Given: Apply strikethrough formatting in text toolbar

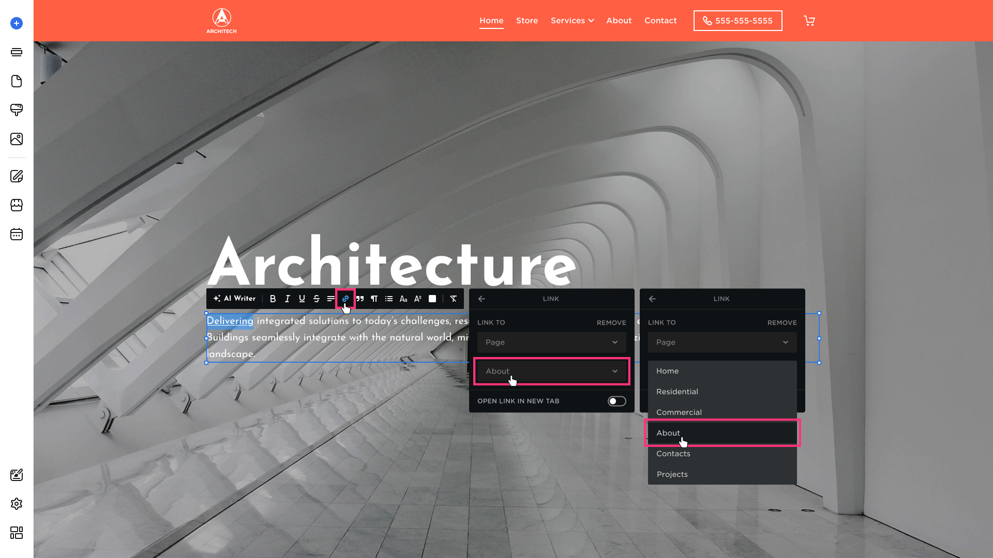Looking at the screenshot, I should click(x=316, y=299).
